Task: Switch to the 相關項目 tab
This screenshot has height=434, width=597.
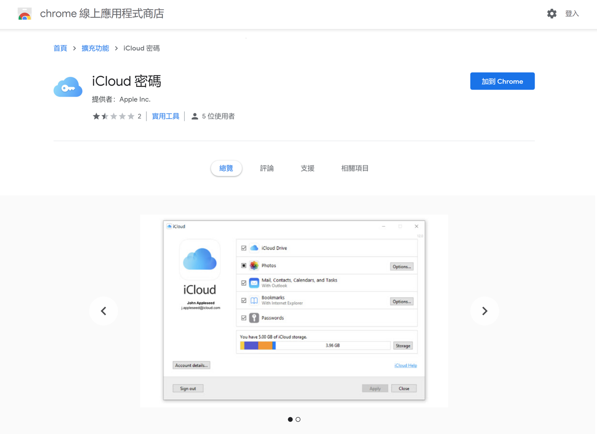Action: click(x=355, y=168)
